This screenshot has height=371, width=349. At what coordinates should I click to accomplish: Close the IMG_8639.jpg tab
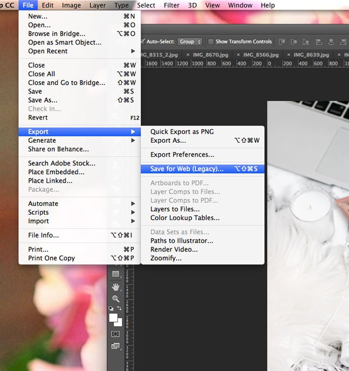[288, 55]
